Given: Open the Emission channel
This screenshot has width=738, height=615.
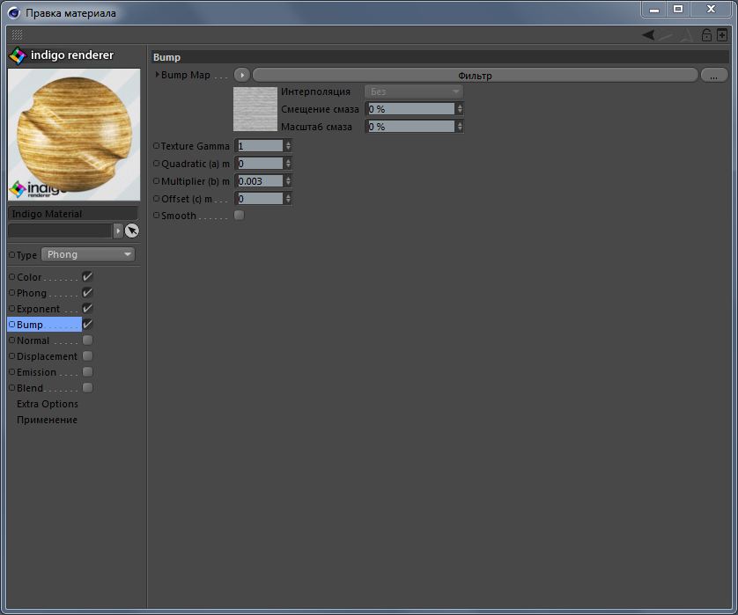Looking at the screenshot, I should [x=36, y=372].
